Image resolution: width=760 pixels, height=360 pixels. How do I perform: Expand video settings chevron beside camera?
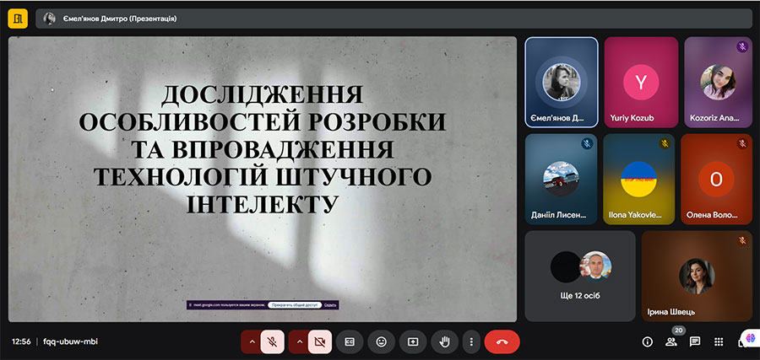[x=299, y=342]
